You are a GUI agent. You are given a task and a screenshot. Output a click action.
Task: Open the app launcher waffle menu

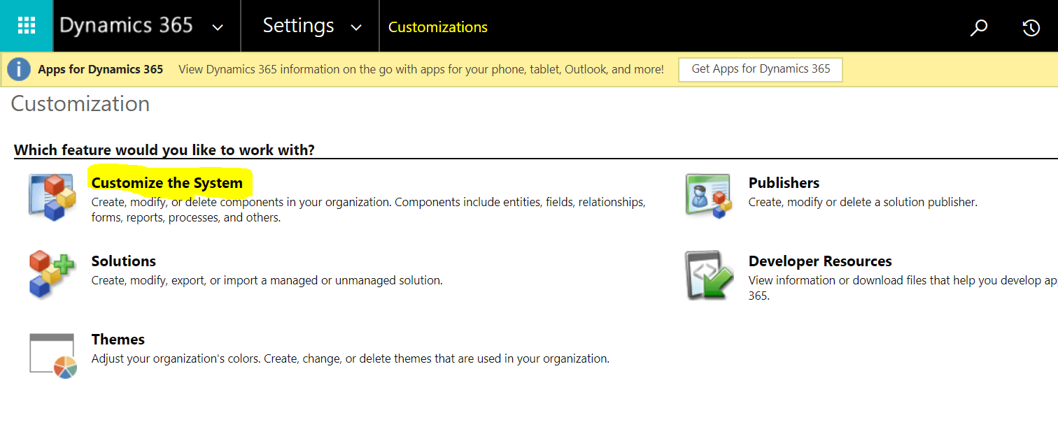26,26
